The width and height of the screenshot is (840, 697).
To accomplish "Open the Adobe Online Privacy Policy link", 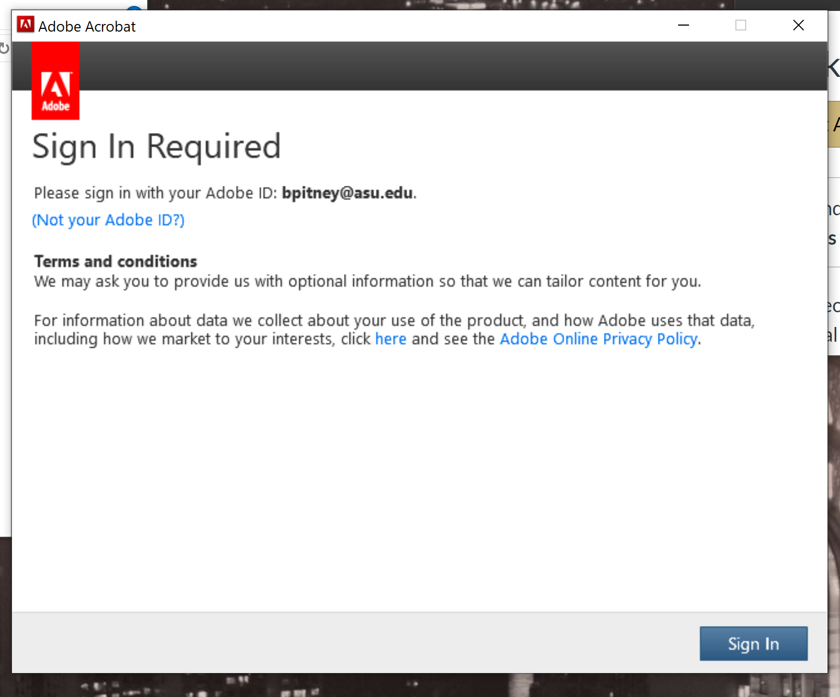I will click(599, 339).
